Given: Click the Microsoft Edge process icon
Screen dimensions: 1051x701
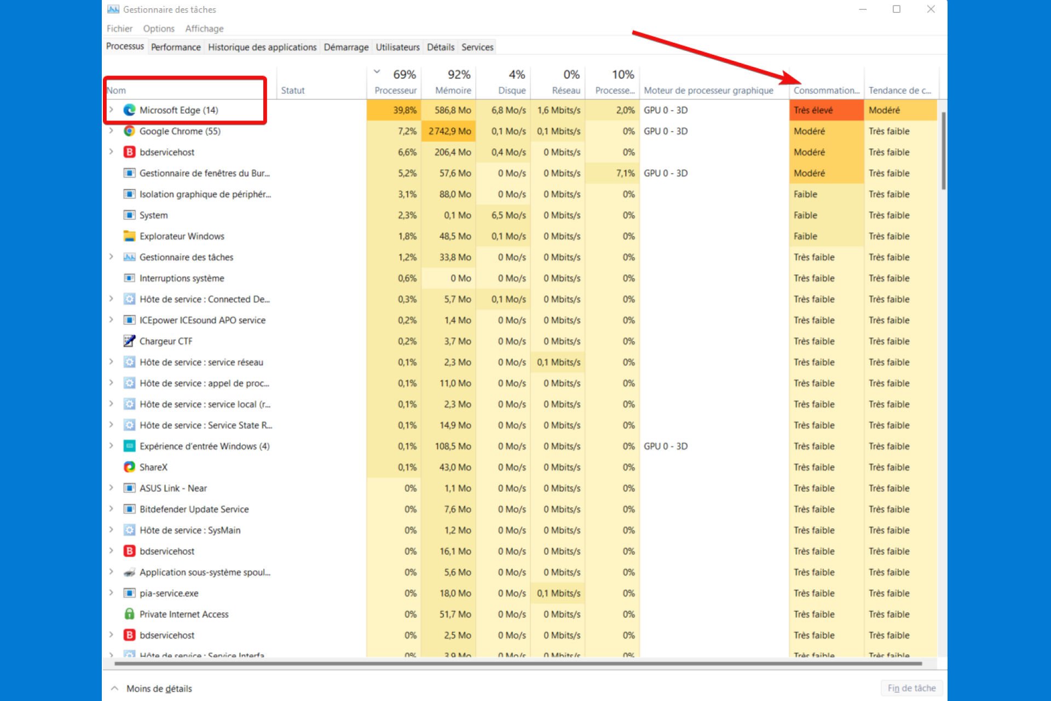Looking at the screenshot, I should pyautogui.click(x=129, y=110).
